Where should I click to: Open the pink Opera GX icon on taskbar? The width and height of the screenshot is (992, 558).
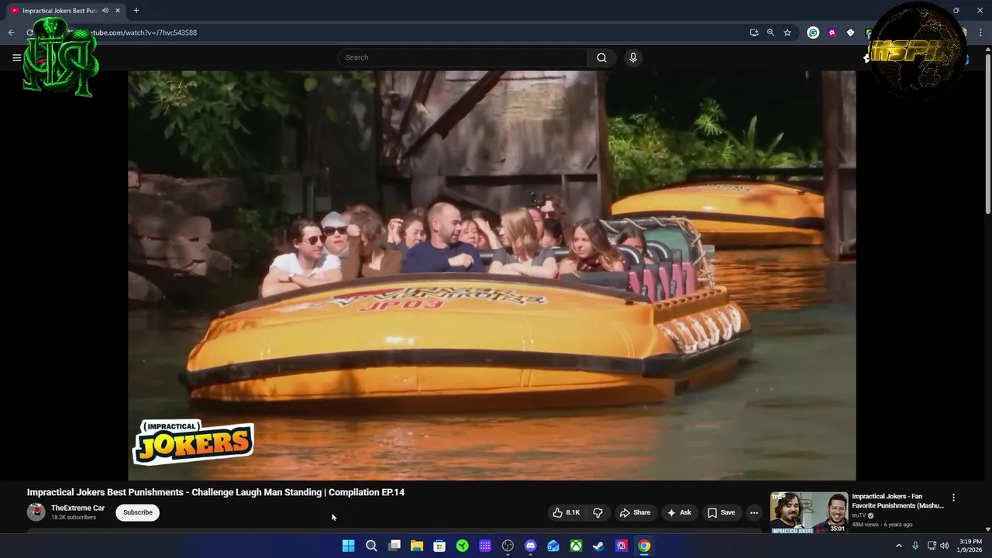[x=622, y=546]
